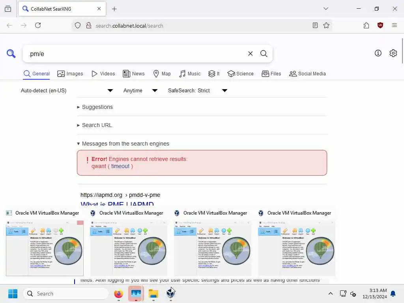Open Firefox application menu
The image size is (404, 303).
395,25
